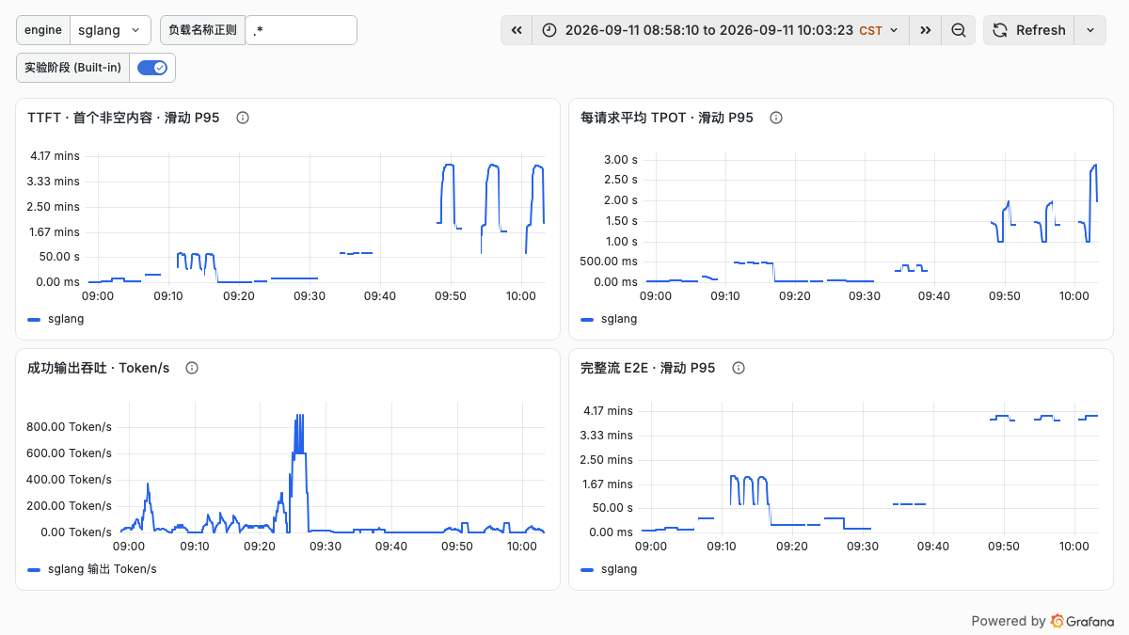Click the CST timezone label
Image resolution: width=1129 pixels, height=635 pixels.
(871, 30)
